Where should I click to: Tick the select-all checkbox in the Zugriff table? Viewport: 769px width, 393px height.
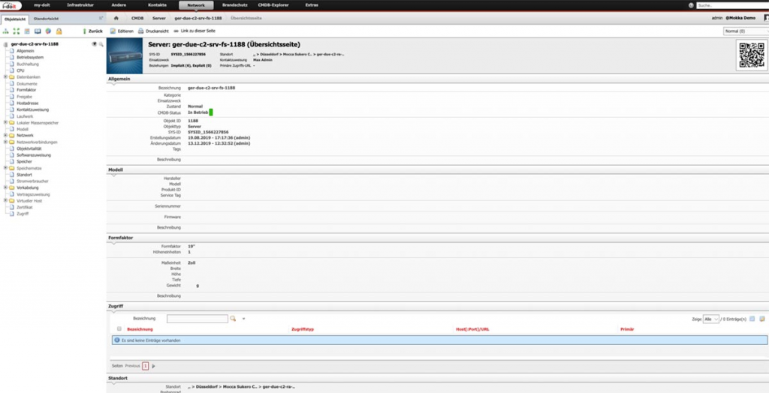point(119,329)
